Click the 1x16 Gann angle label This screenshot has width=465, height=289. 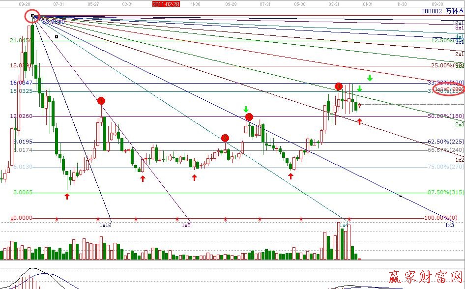click(x=107, y=225)
